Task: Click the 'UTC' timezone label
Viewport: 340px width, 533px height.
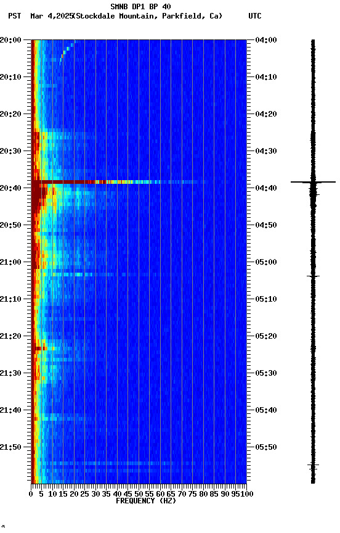Action: 255,16
